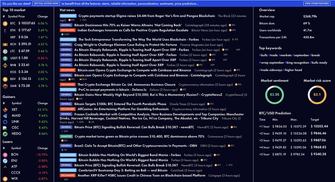Viewport: 335px width, 182px height.
Task: Open the Another XRP Killer HSBC headline
Action: pyautogui.click(x=142, y=176)
